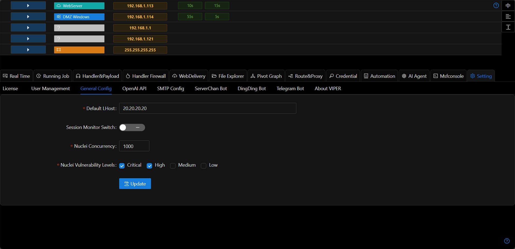Click IP address 192.168.1.113

pyautogui.click(x=140, y=6)
